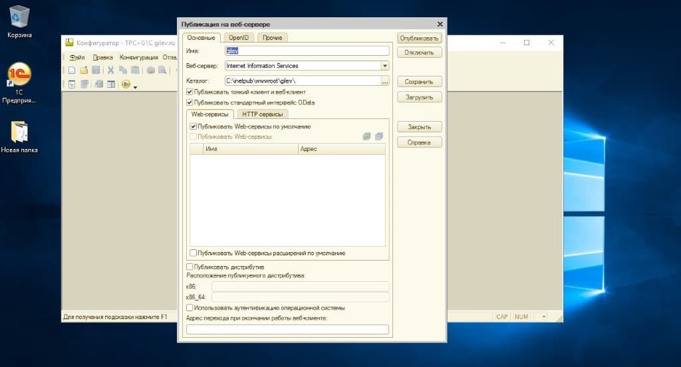Open status bar dropdown arrow next to NUM
This screenshot has height=367, width=681.
[543, 316]
